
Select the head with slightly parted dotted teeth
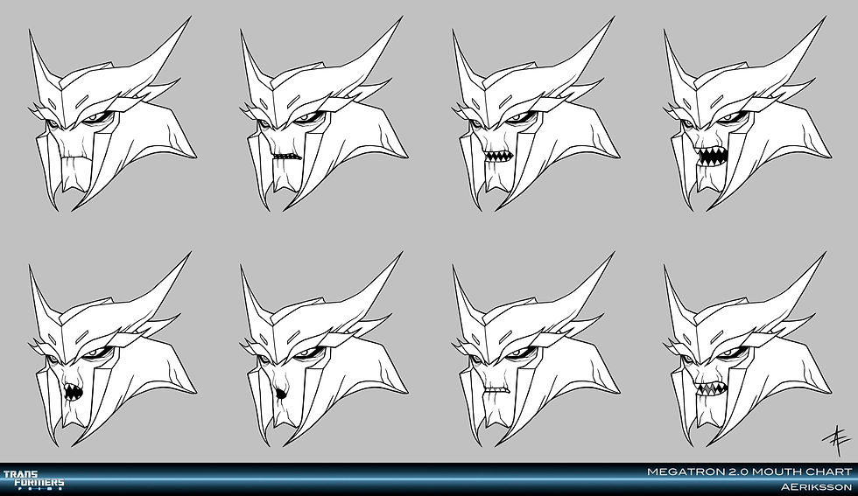324,114
